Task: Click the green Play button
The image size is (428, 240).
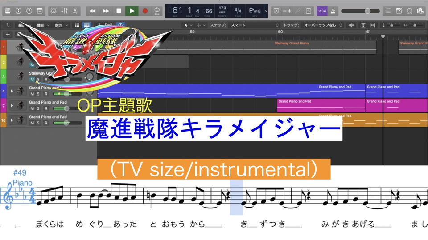Action: pos(132,11)
